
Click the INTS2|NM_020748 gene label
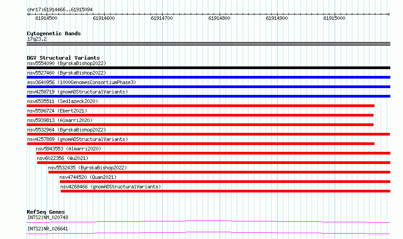click(48, 217)
